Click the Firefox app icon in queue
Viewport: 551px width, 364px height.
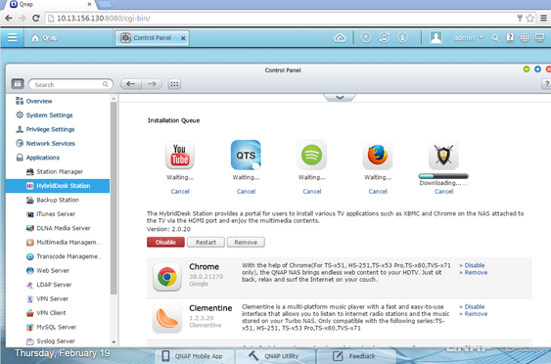coord(378,155)
